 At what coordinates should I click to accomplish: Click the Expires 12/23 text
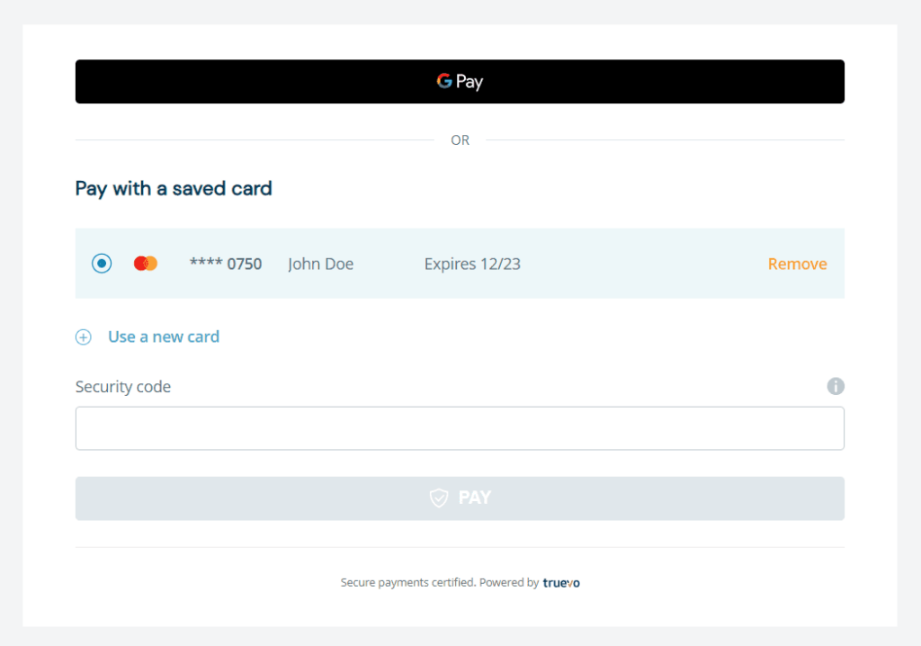click(472, 264)
